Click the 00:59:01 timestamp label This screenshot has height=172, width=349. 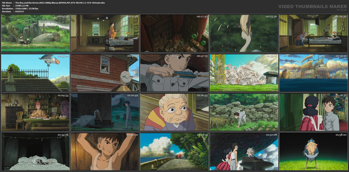click(341, 56)
